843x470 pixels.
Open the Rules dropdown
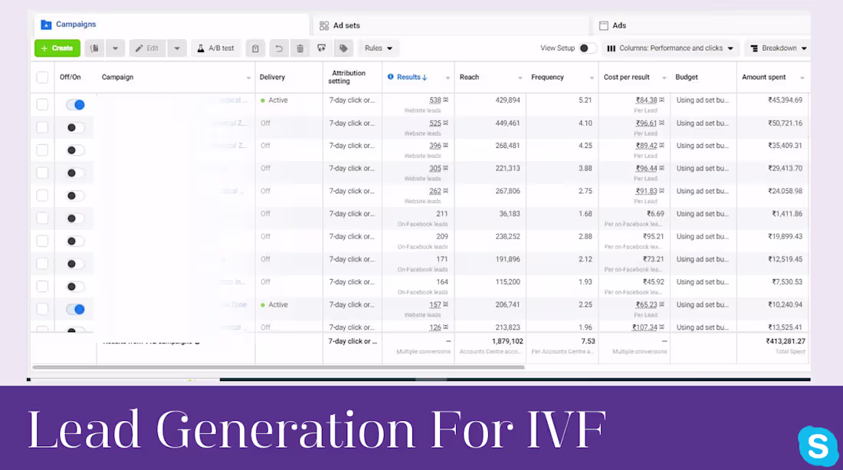(379, 48)
